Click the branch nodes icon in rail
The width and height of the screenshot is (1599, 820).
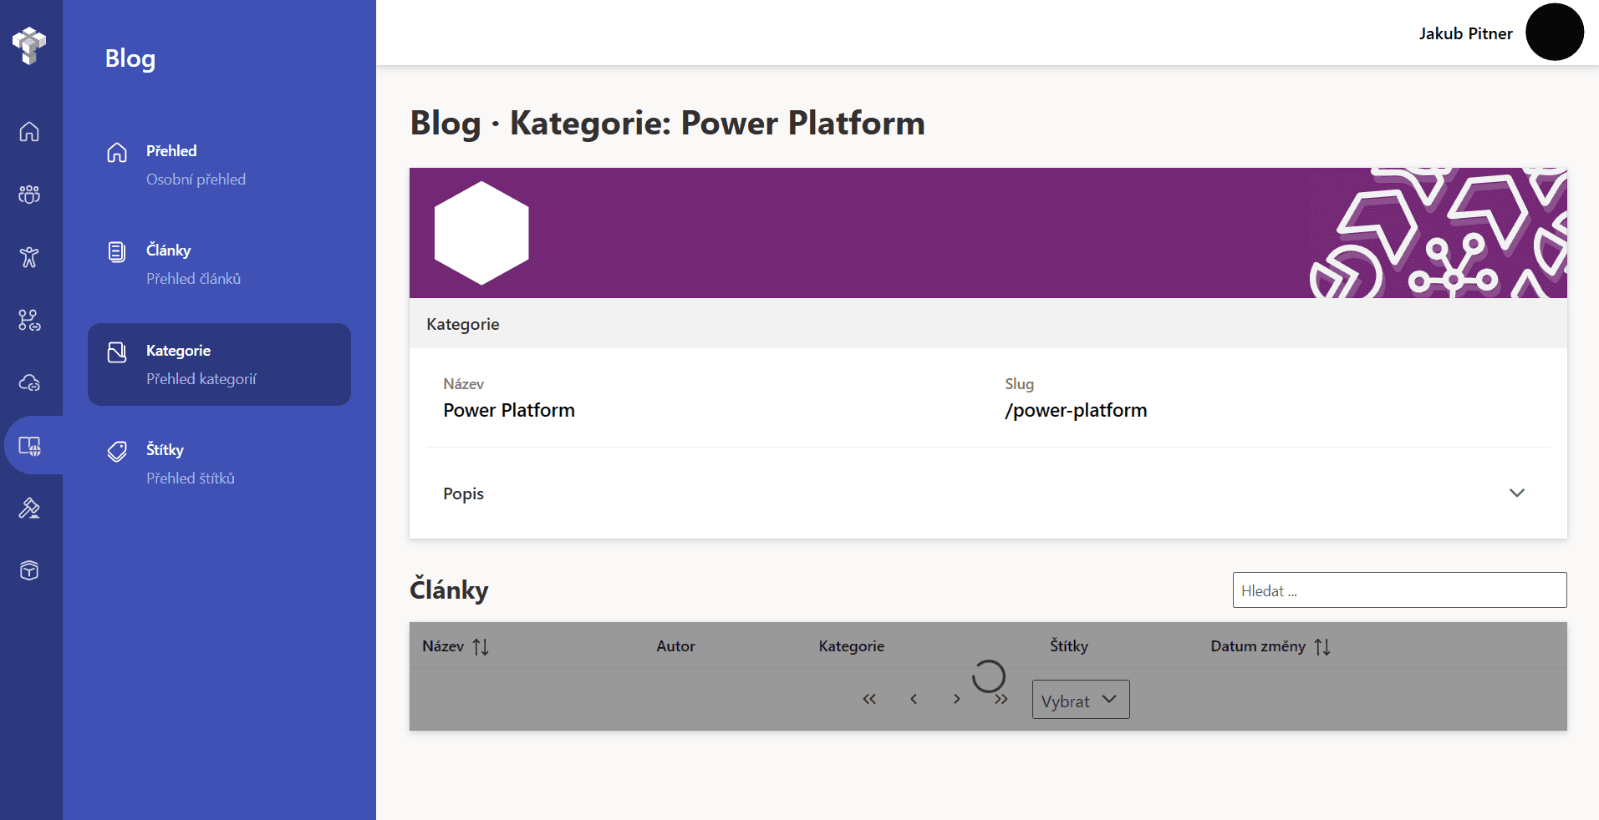(x=29, y=320)
